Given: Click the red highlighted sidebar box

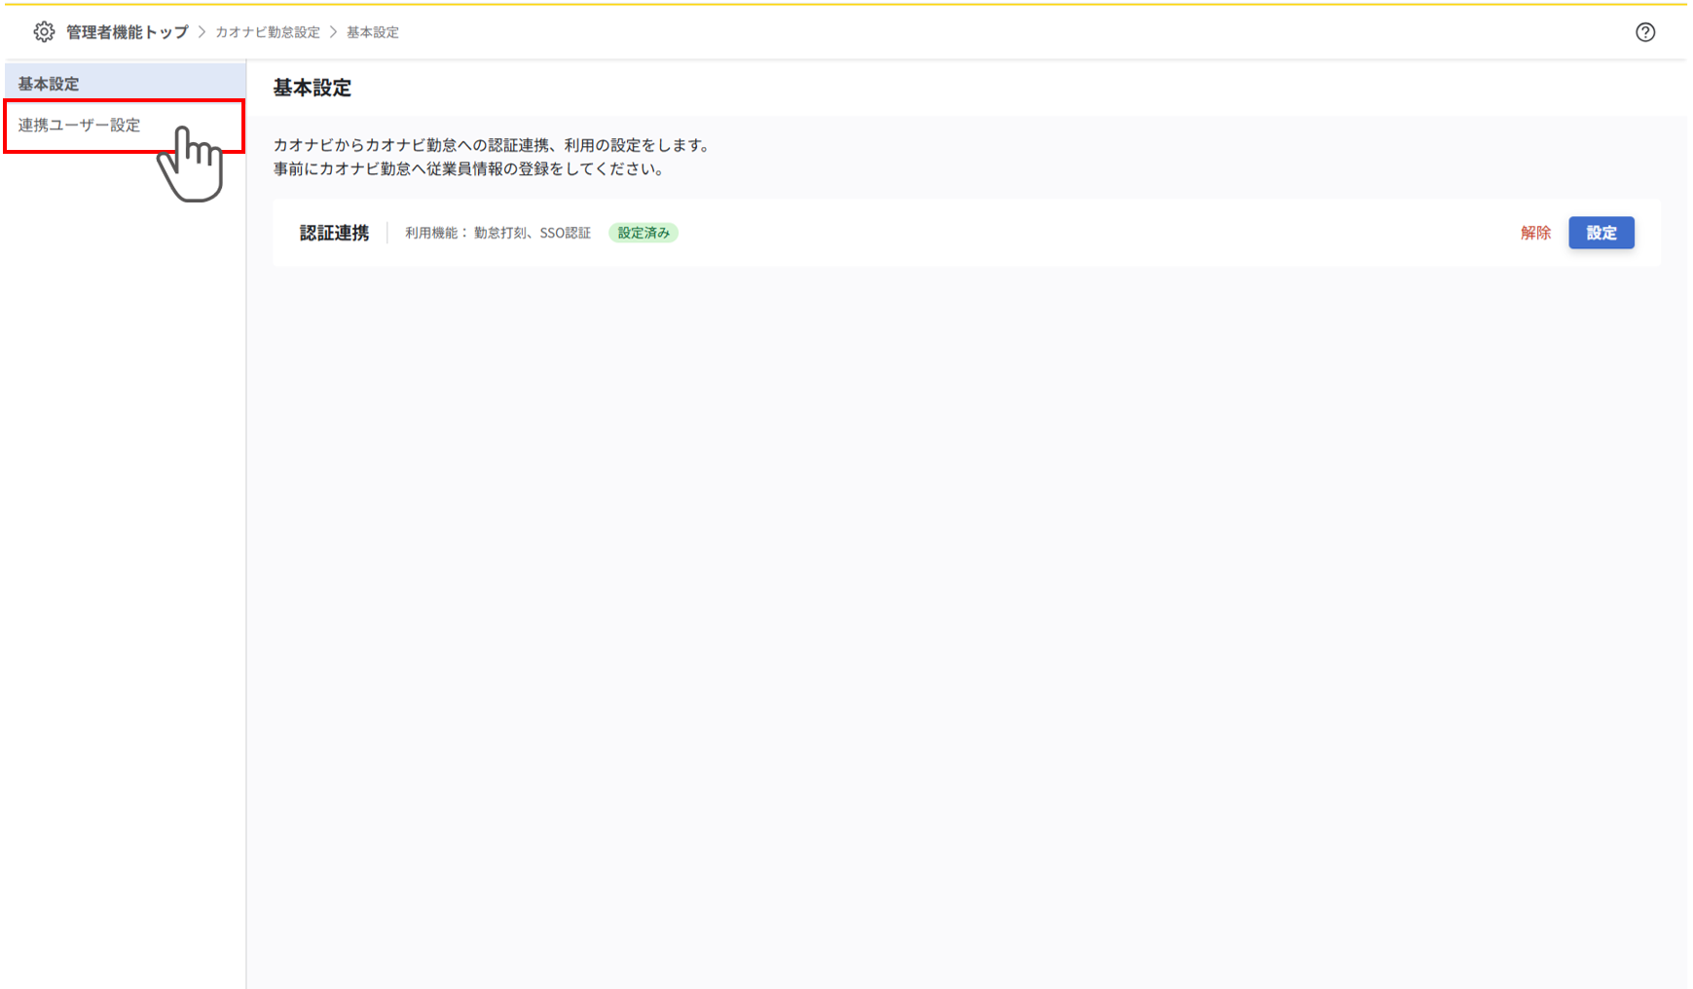Looking at the screenshot, I should pyautogui.click(x=123, y=125).
